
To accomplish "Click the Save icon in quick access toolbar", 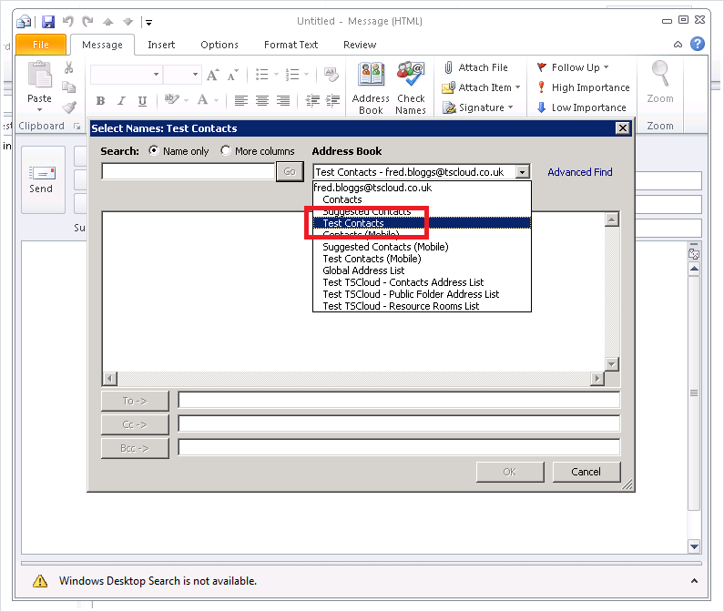I will pos(48,22).
